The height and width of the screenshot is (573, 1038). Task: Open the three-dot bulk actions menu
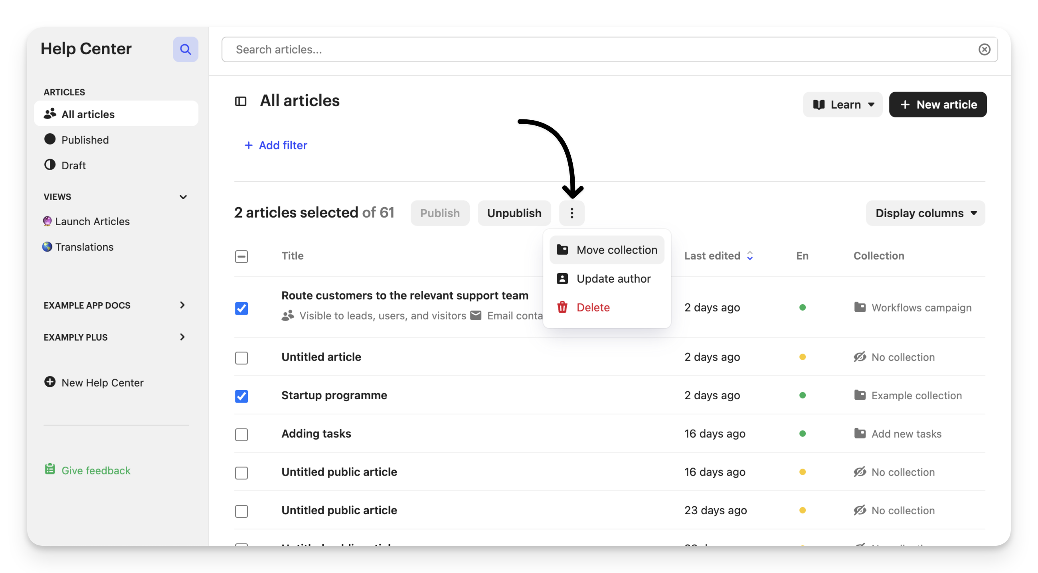571,213
